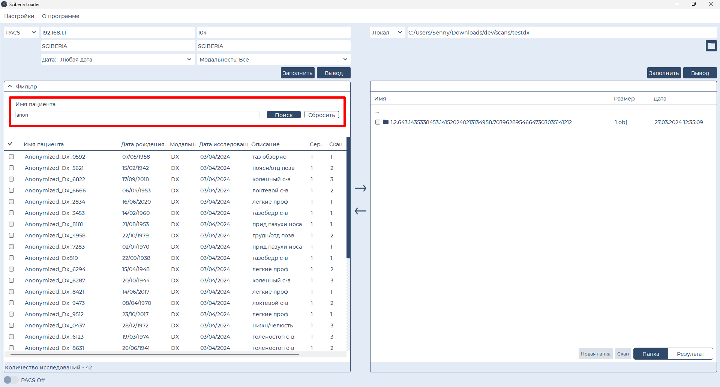Select Anonymized_Dx_4958 patient name
Viewport: 720px width, 387px height.
point(55,235)
